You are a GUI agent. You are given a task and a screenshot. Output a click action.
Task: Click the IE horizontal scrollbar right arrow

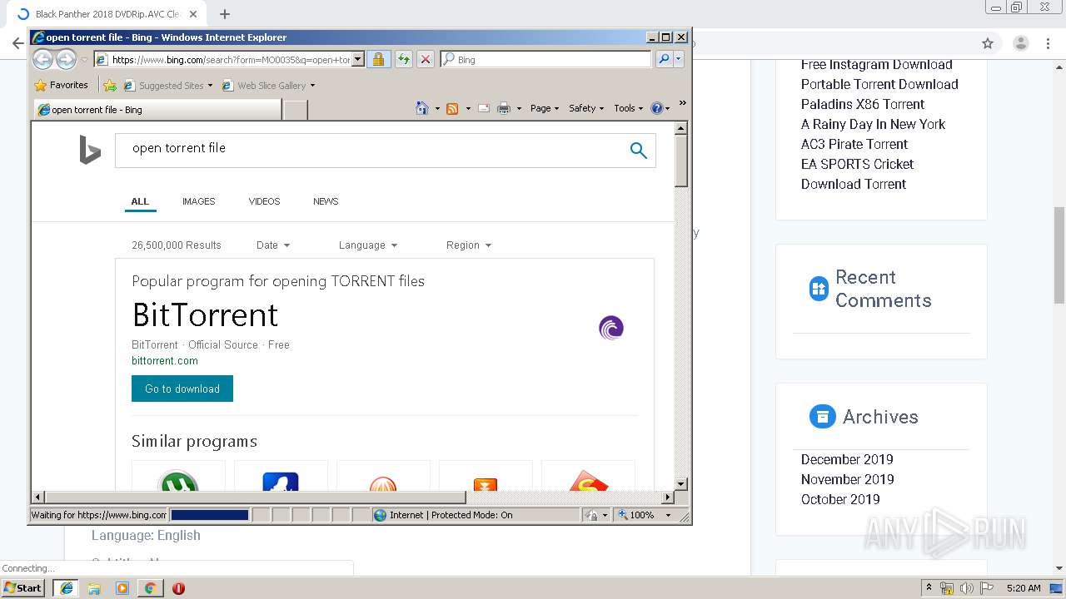point(667,497)
